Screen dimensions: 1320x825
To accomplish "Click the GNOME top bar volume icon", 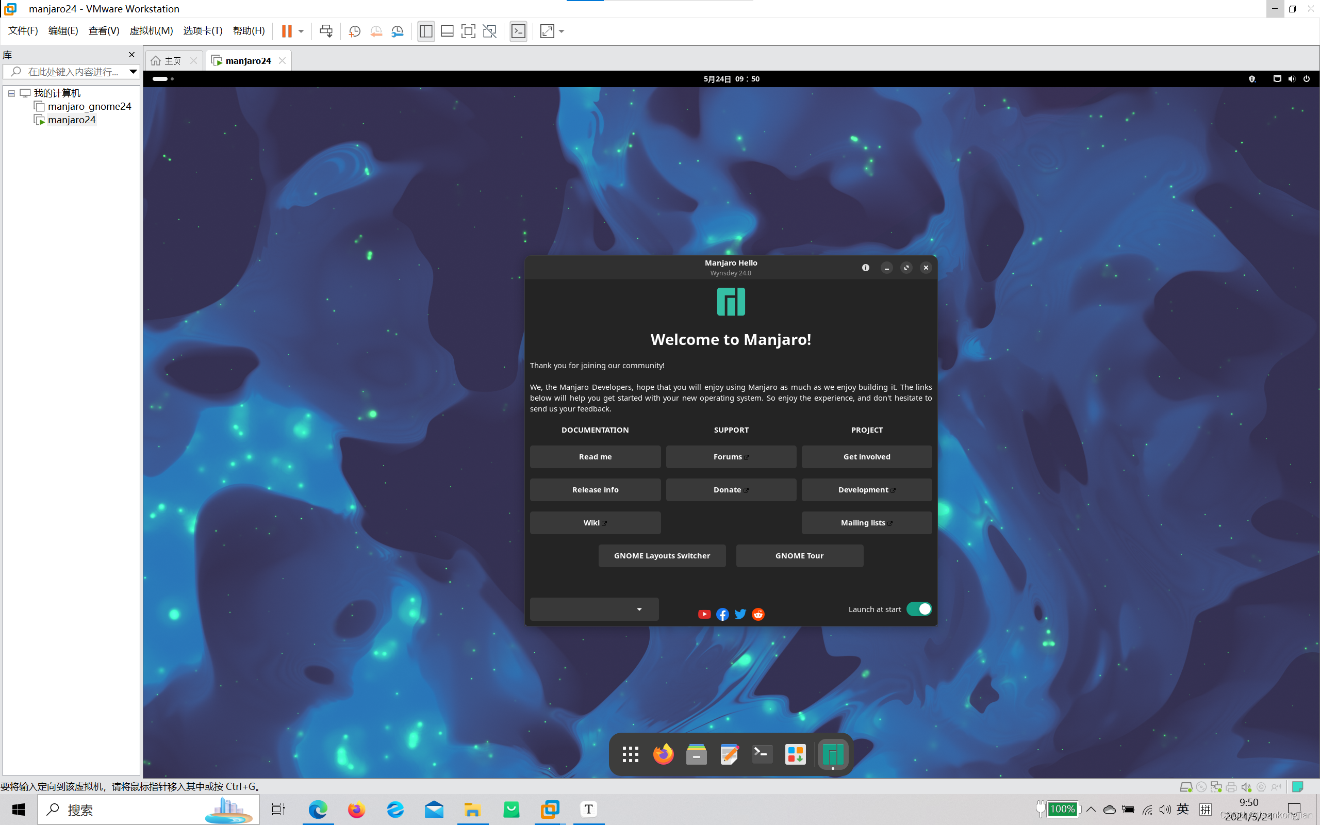I will coord(1292,78).
